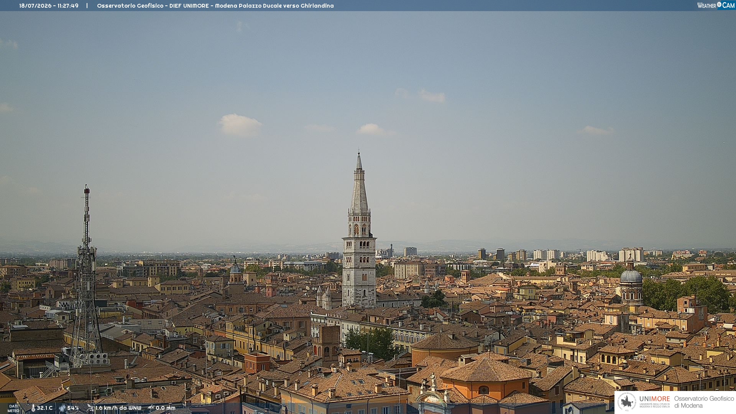This screenshot has height=414, width=736.
Task: Click the UNIMORE wordmark in the logo
Action: 654,399
